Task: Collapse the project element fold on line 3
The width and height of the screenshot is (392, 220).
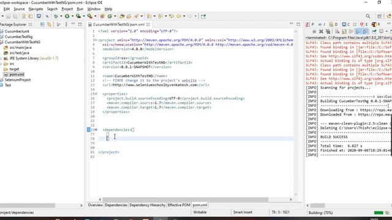Action: tap(96, 40)
